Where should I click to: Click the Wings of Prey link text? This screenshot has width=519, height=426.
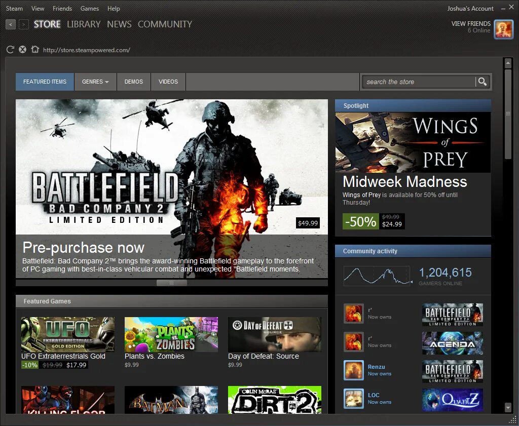pos(361,195)
